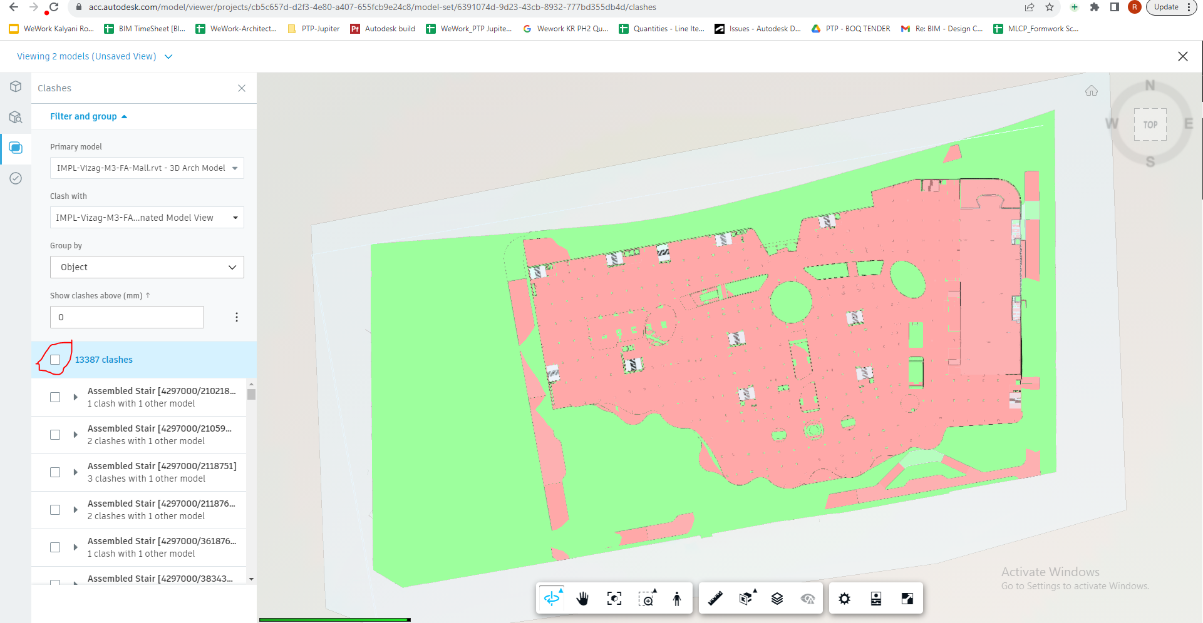
Task: Check Assembled Stair [4297000/2118751] clash checkbox
Action: click(54, 472)
